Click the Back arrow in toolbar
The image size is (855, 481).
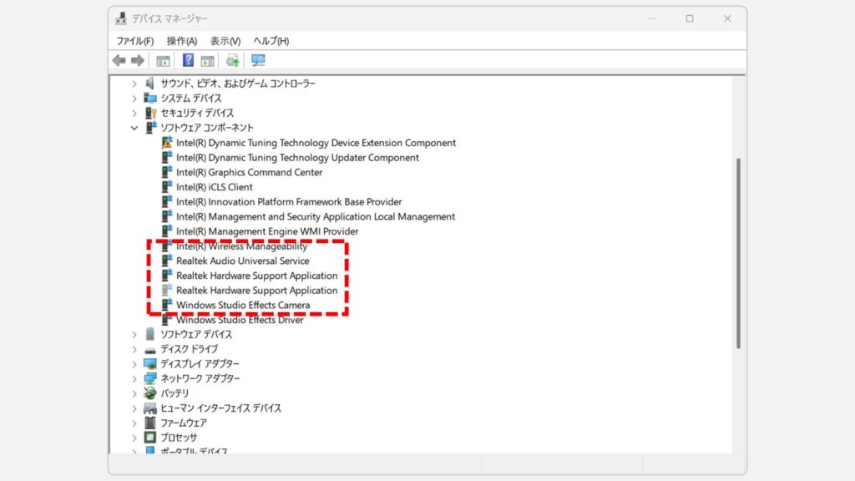(x=119, y=60)
